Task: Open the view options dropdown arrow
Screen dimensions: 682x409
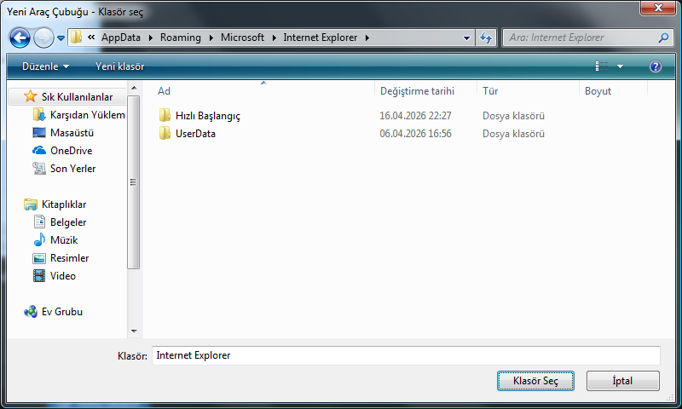Action: (621, 66)
